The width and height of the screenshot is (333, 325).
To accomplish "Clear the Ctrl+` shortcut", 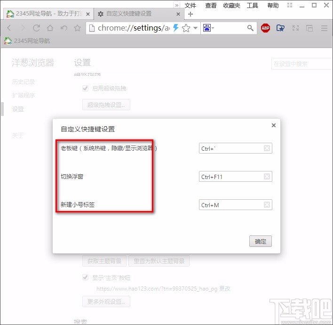I will [267, 148].
